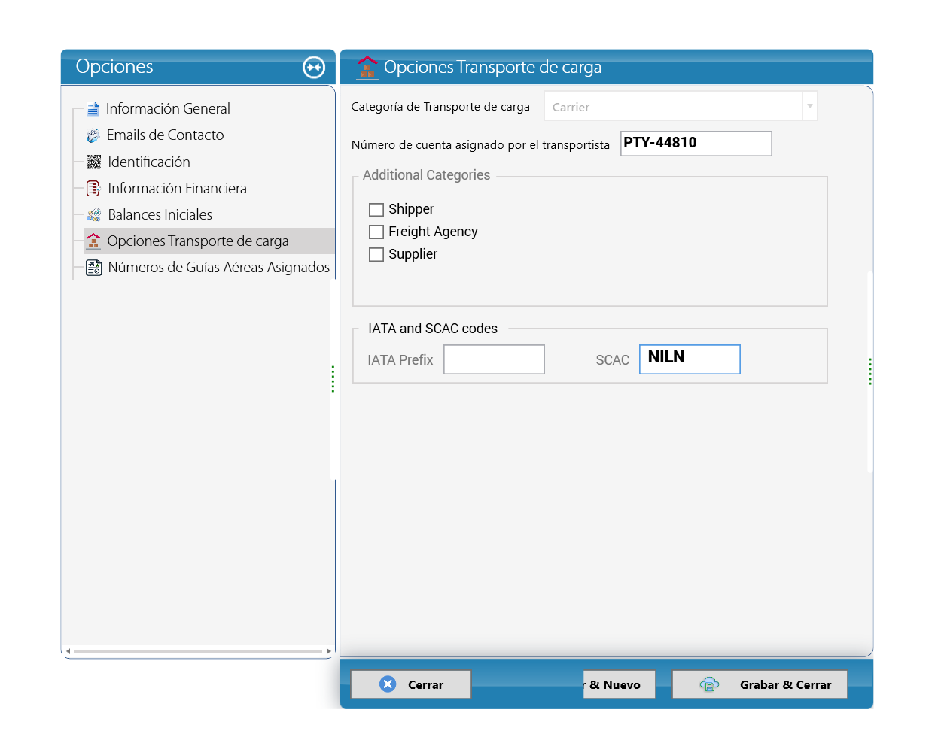Select Opciones Transporte de carga tree item

[209, 241]
